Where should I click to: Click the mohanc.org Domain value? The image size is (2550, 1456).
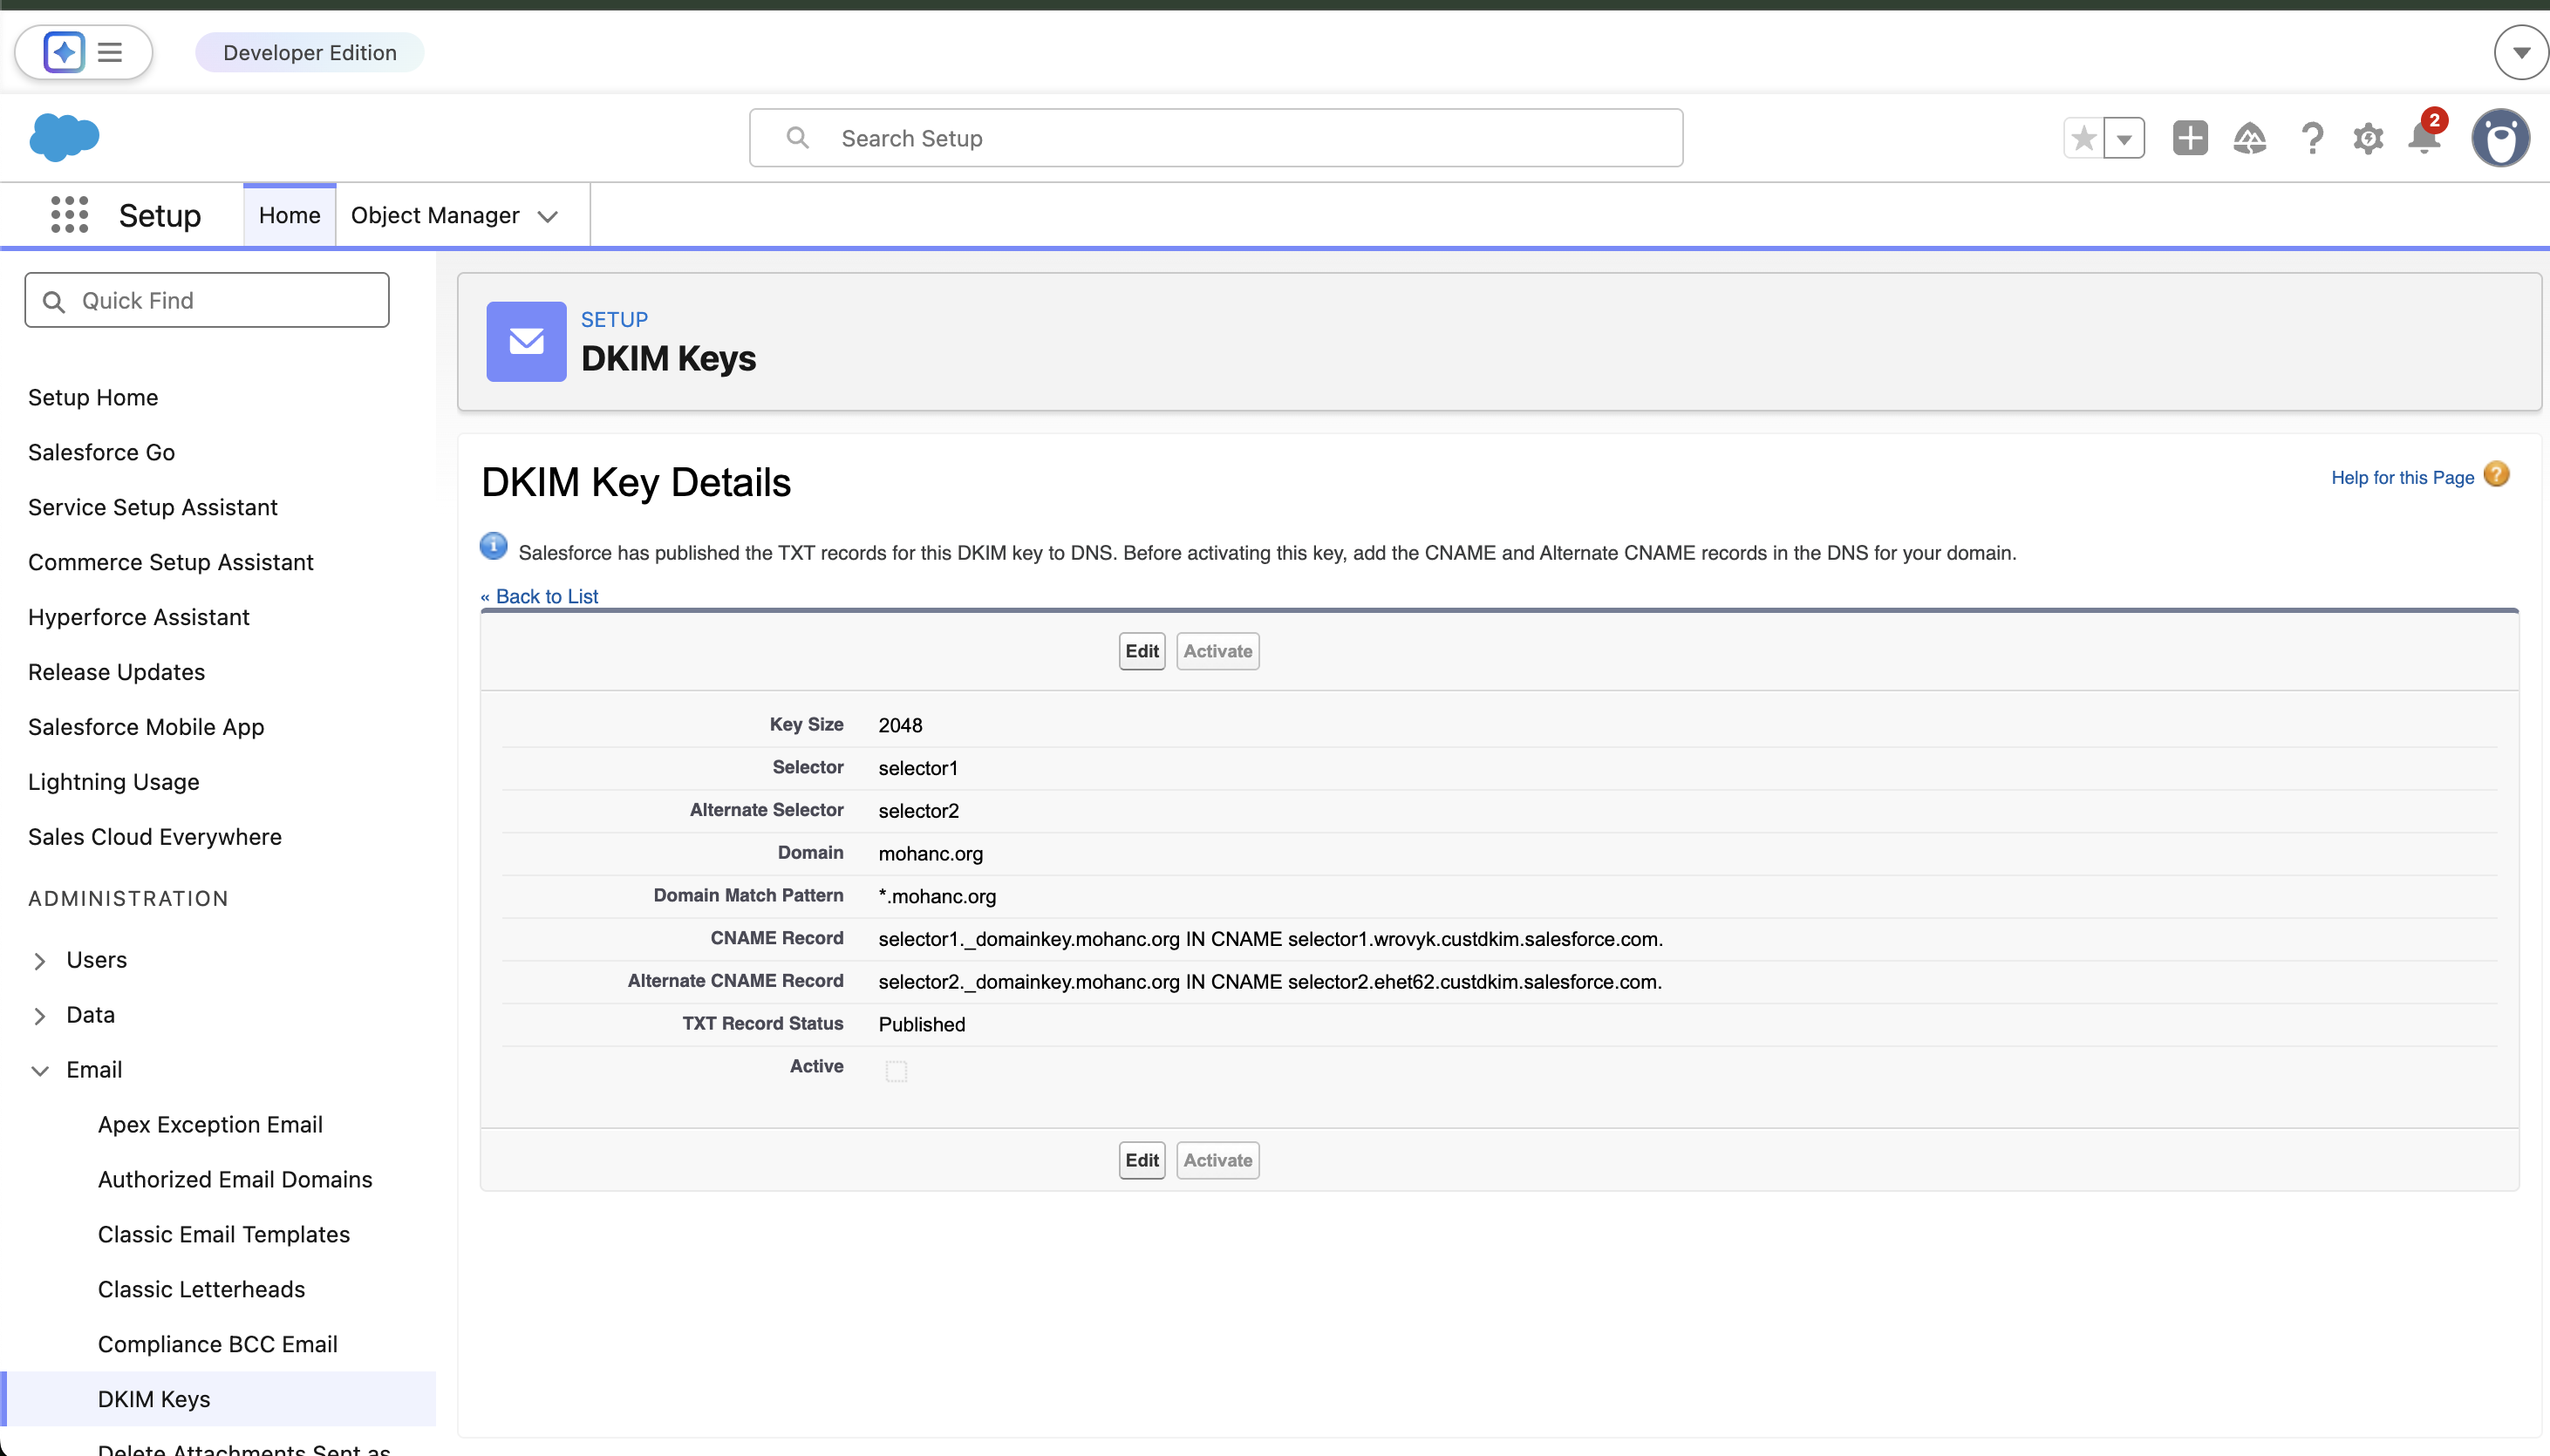point(931,853)
